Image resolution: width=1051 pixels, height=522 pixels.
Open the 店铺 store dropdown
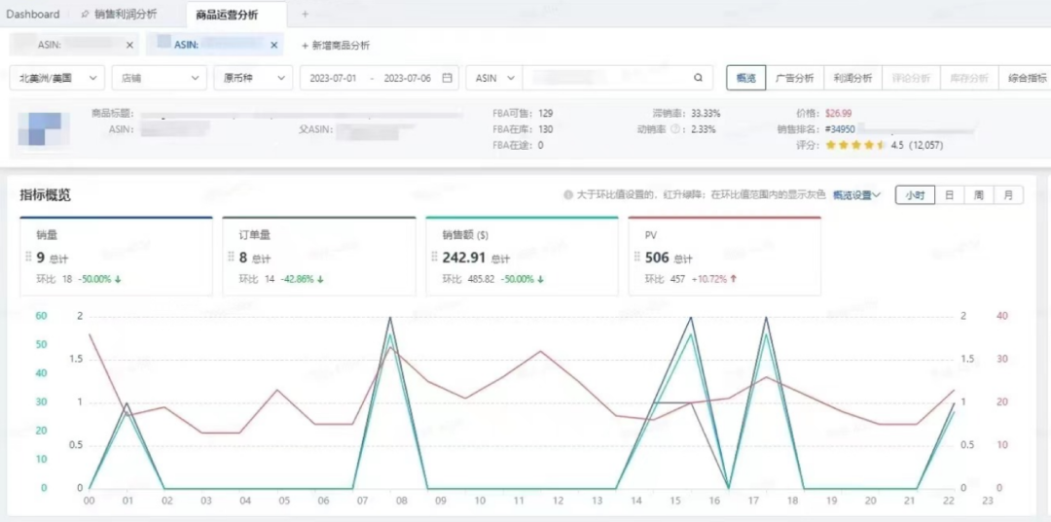tap(159, 78)
